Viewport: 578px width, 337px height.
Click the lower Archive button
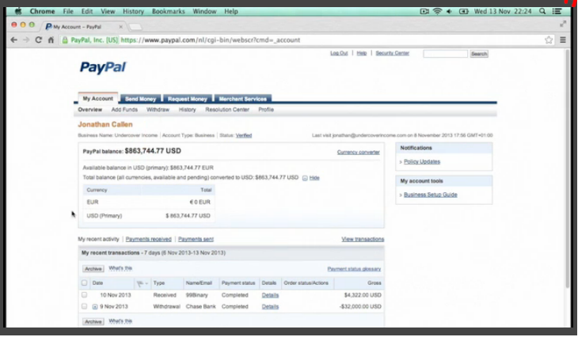93,322
